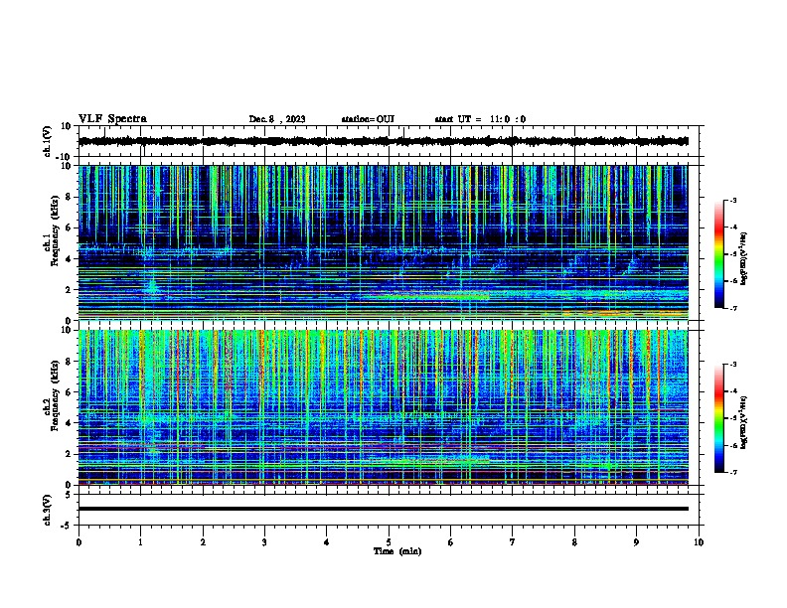Click the ch.1 voltage waveform trace
The height and width of the screenshot is (608, 787).
coord(383,141)
